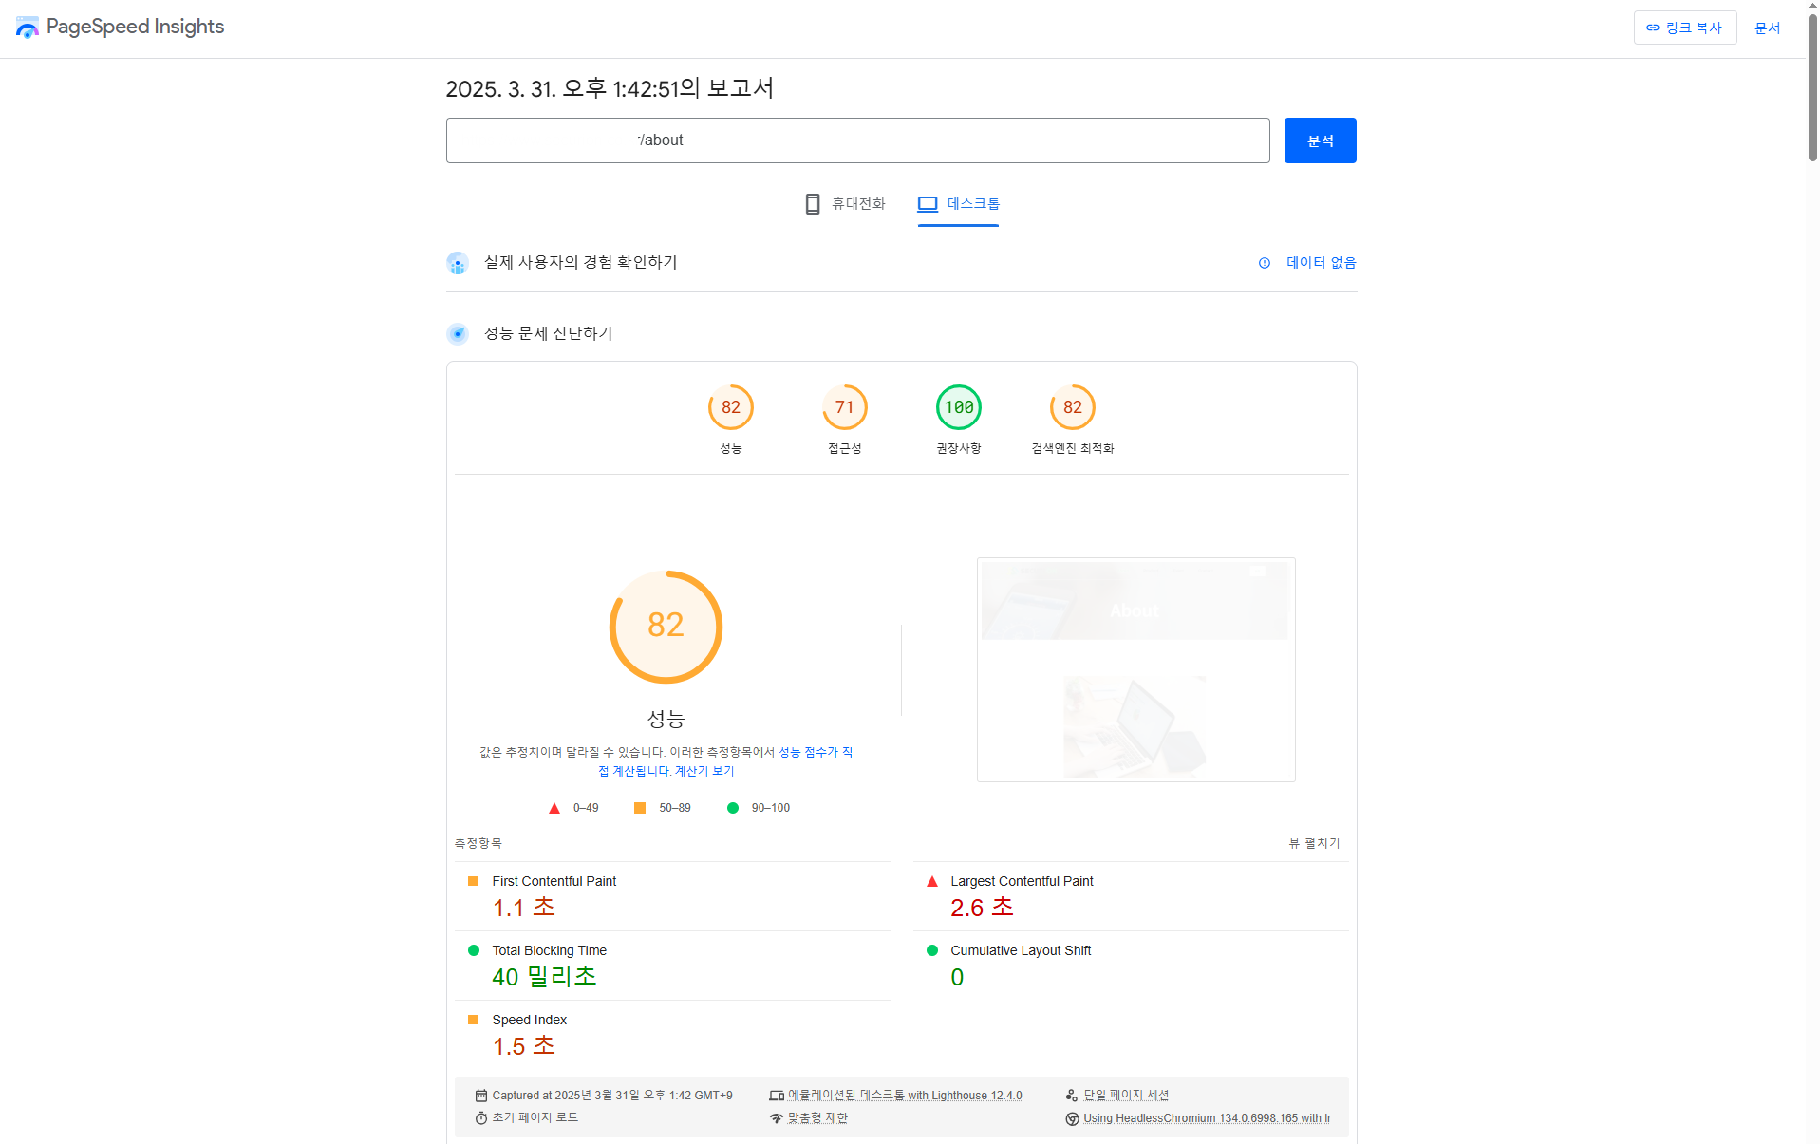Click the 맞춤형 제한 text

[x=817, y=1118]
